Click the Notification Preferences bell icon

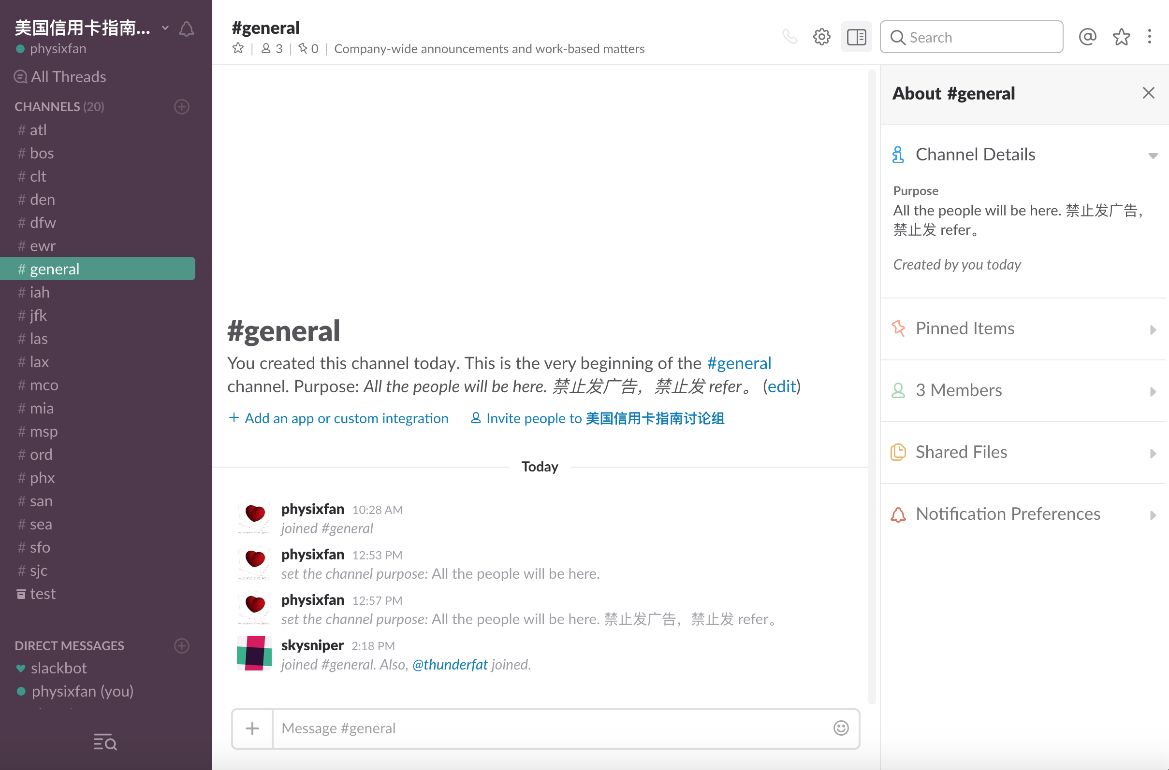[x=898, y=514]
